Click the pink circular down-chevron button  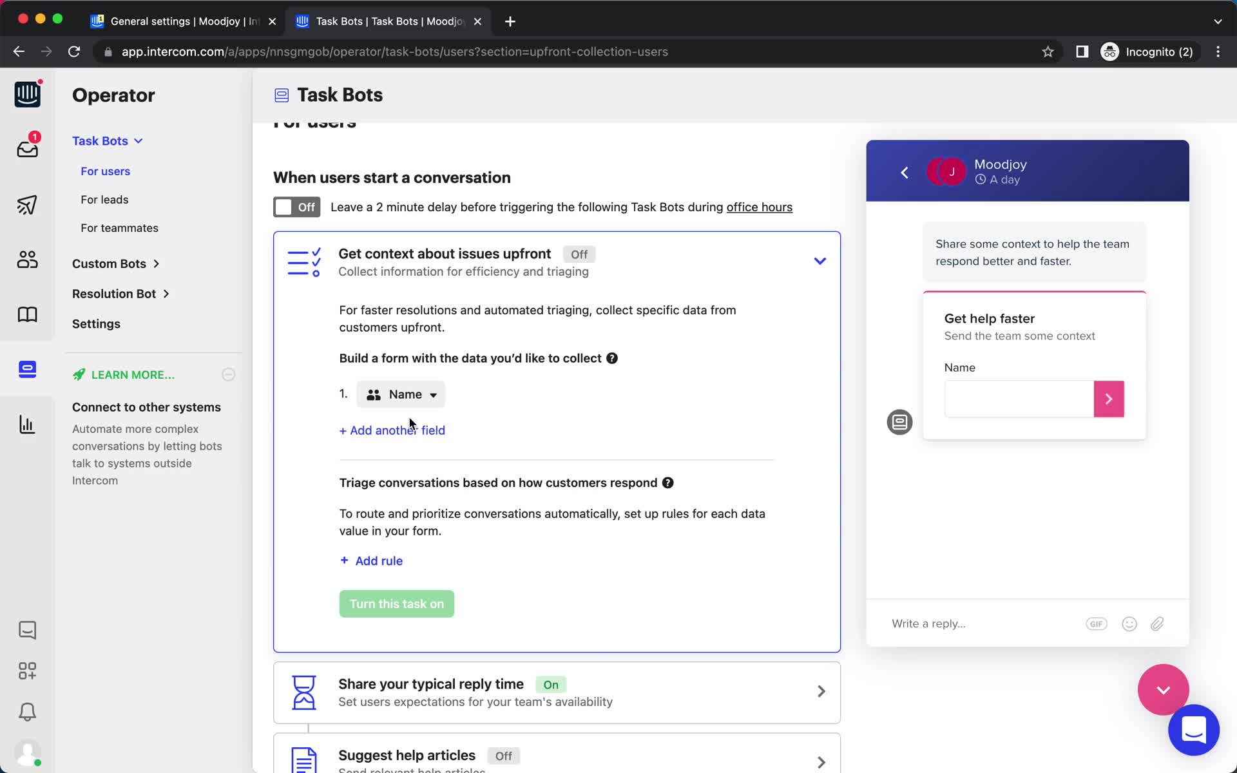1163,690
